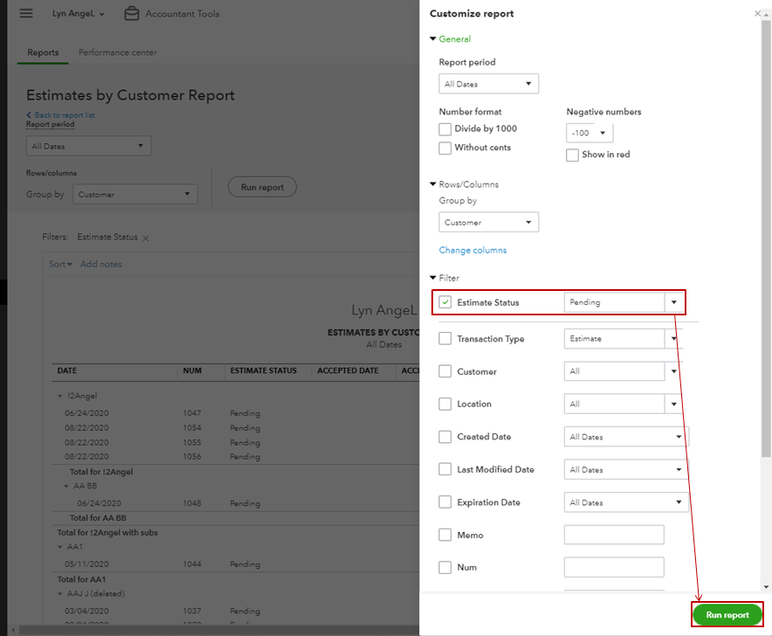Click Total for !2Angel with subs row

pos(107,533)
